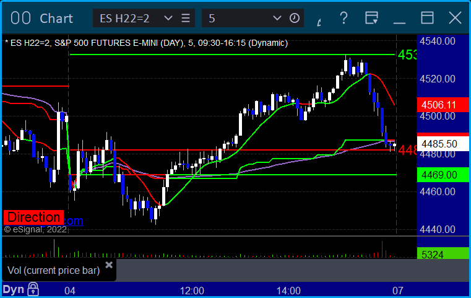This screenshot has width=471, height=298.
Task: Click the 07 date axis label
Action: (398, 291)
